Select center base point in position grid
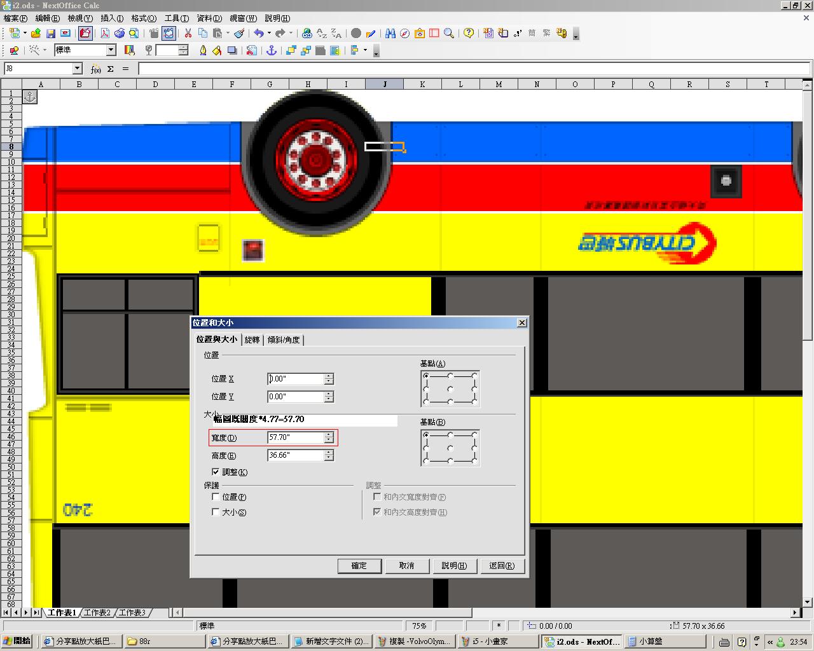Screen dimensions: 814x651 click(450, 388)
